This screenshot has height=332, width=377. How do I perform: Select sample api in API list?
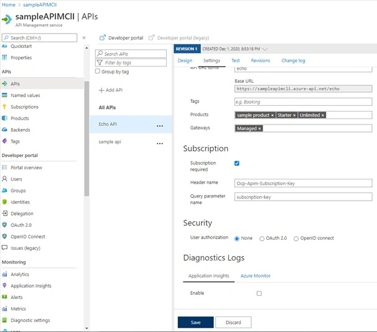point(131,142)
